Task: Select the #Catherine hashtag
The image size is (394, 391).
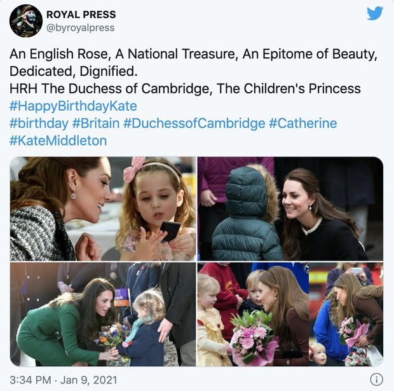Action: [302, 123]
